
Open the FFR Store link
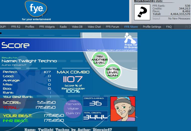131,27
